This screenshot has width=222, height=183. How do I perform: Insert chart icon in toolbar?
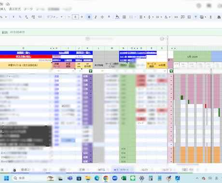pos(189,17)
